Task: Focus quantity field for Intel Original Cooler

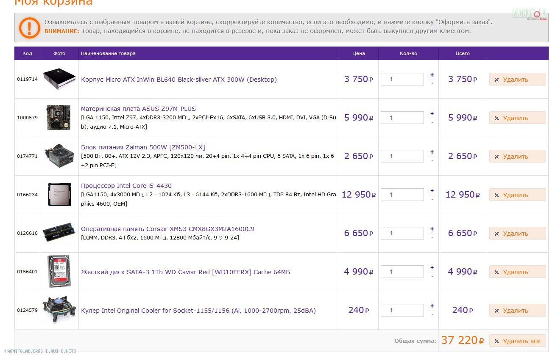Action: 402,310
